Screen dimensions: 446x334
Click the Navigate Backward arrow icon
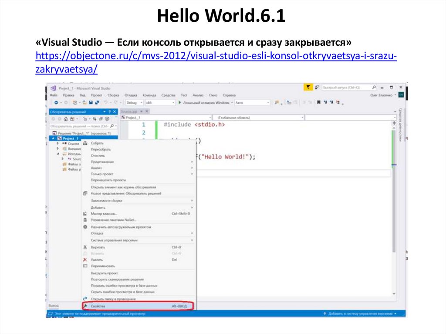coord(56,102)
